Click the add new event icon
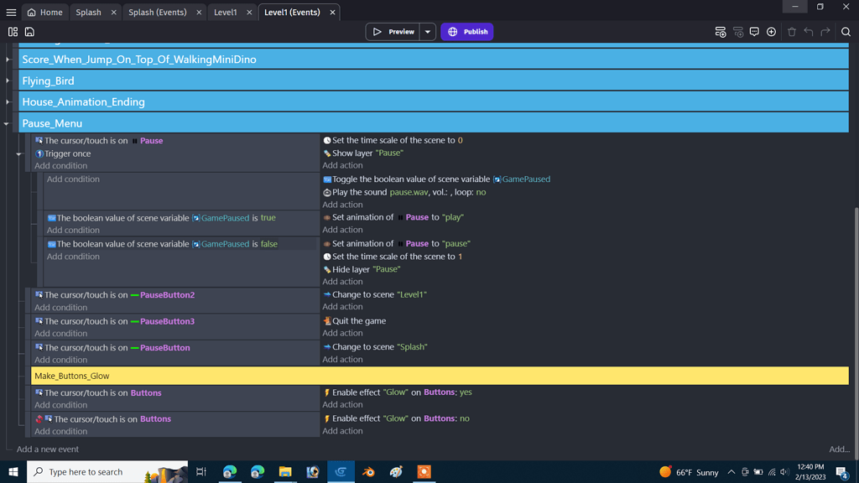 point(721,32)
